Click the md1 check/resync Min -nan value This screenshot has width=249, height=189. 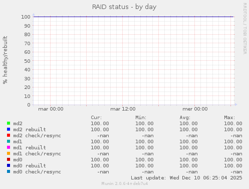(148, 154)
